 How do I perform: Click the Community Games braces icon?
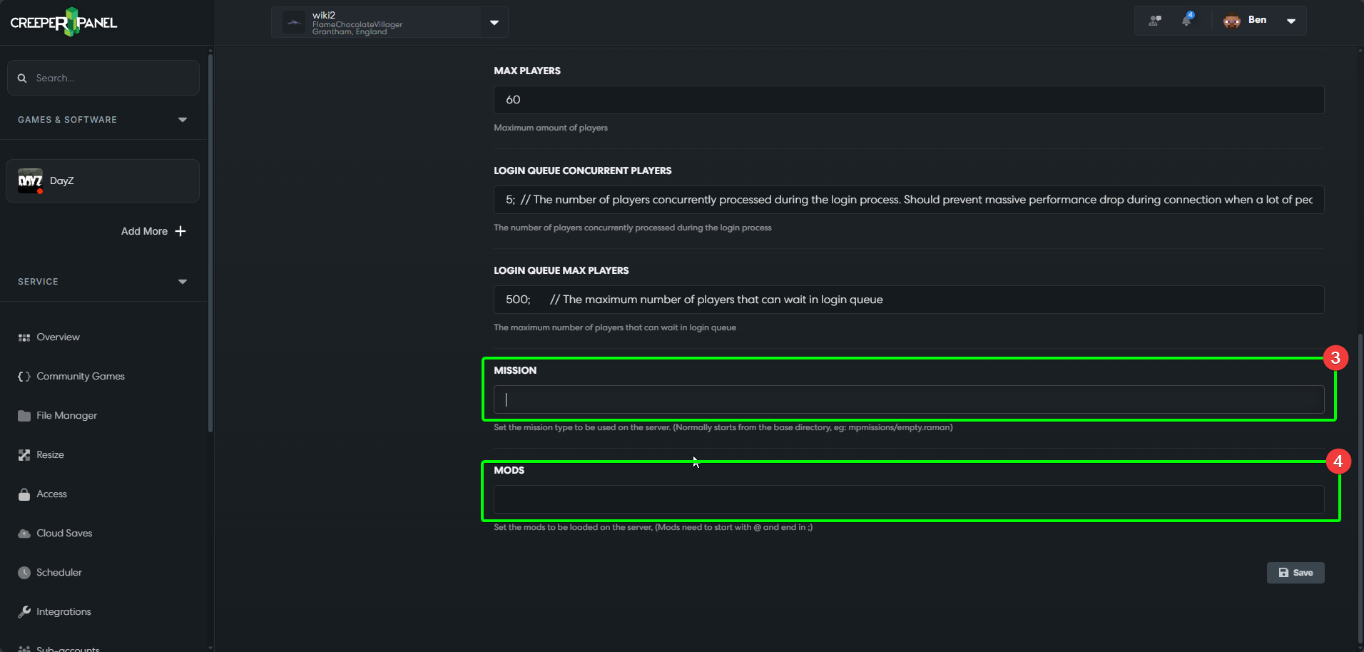(24, 376)
